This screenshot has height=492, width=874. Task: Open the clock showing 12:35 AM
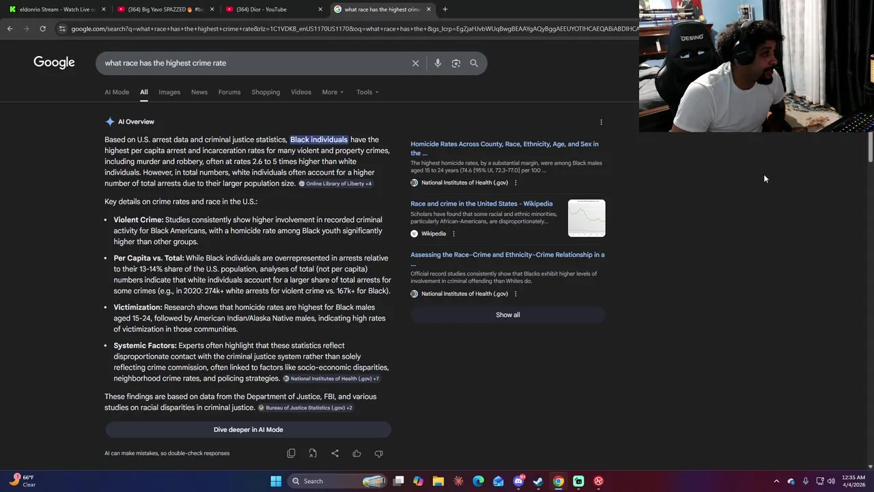(854, 481)
